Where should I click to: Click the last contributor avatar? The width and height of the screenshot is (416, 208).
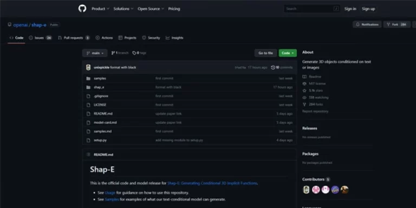pos(344,190)
